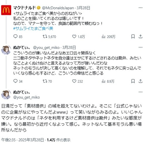The width and height of the screenshot is (146, 146).
Task: Open more menu on the first ぬかてぃ、 reply
Action: pyautogui.click(x=140, y=47)
